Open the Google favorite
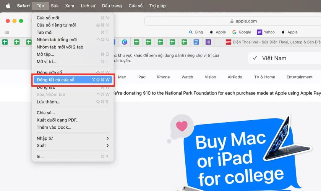This screenshot has width=321, height=191. point(242,32)
